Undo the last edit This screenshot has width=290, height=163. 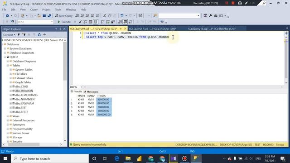coord(122,16)
